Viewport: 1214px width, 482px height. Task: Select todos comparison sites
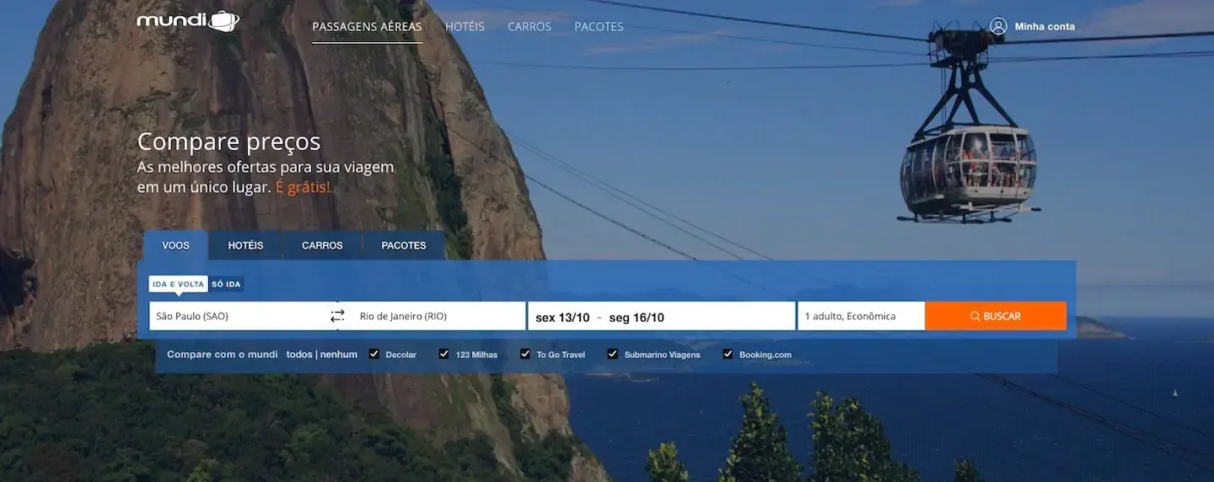point(299,354)
